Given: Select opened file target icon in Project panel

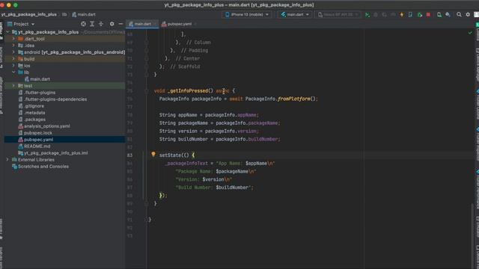Looking at the screenshot, I should click(83, 24).
